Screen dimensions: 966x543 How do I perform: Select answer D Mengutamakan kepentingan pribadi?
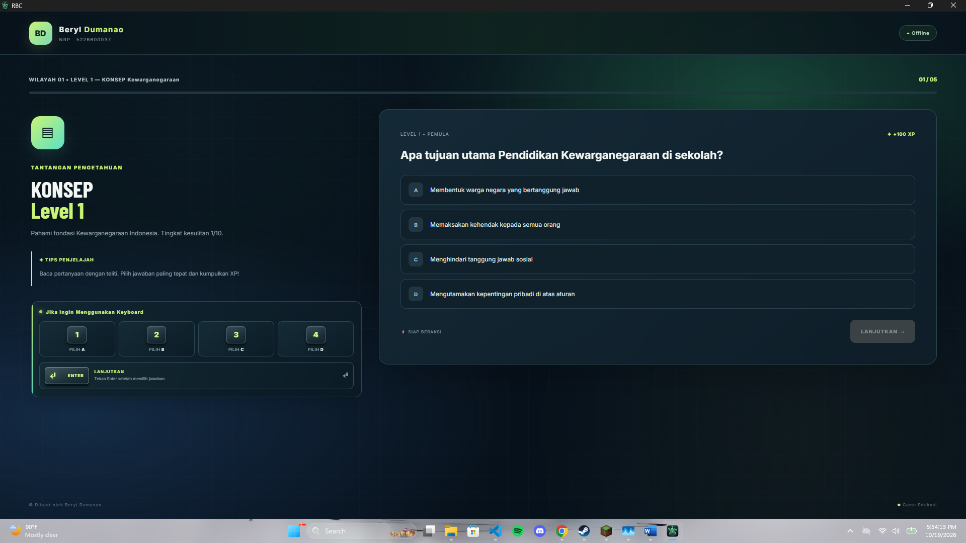coord(658,294)
